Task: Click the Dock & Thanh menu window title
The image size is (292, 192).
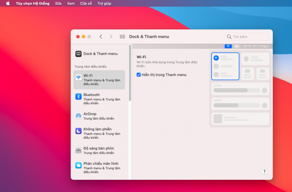Action: click(149, 37)
